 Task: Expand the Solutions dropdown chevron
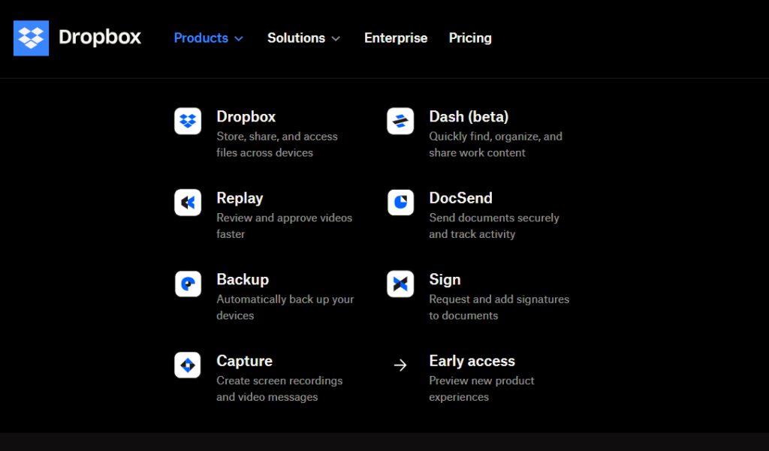pos(336,39)
